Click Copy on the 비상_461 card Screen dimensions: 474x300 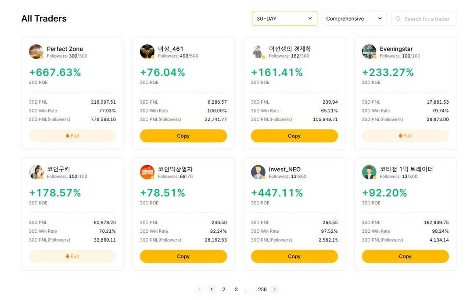[x=183, y=136]
